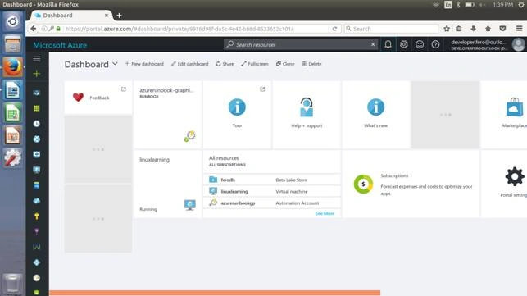Expand the Azure hamburger sidebar menu
Viewport: 527px width, 296px height.
click(x=37, y=59)
